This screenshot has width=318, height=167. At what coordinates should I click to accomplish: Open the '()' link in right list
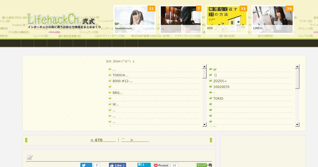coord(215,75)
